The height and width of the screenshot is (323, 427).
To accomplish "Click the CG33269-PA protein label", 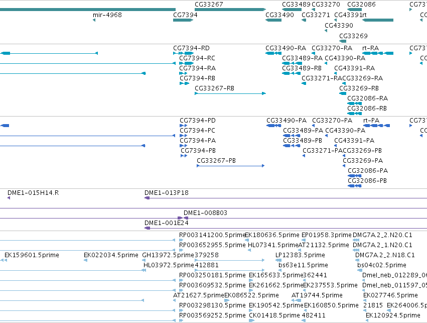I will click(363, 161).
